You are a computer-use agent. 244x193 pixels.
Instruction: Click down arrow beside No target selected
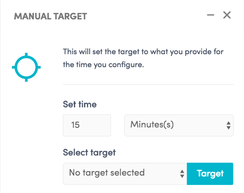click(182, 176)
